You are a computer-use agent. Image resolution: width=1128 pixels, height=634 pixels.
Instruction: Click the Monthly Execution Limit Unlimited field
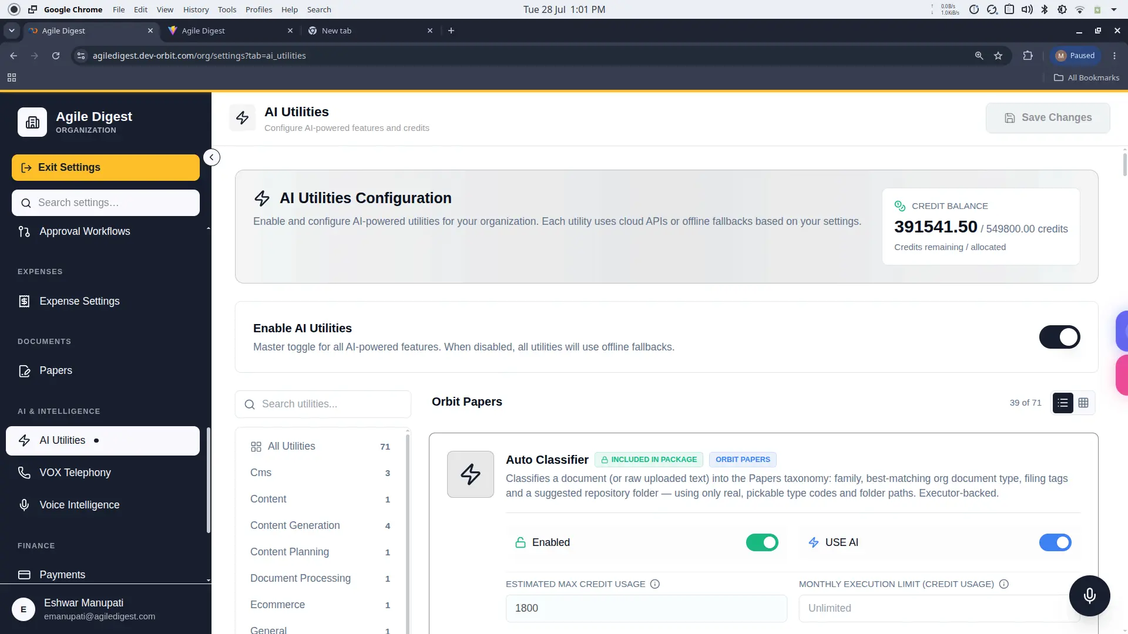click(x=939, y=608)
